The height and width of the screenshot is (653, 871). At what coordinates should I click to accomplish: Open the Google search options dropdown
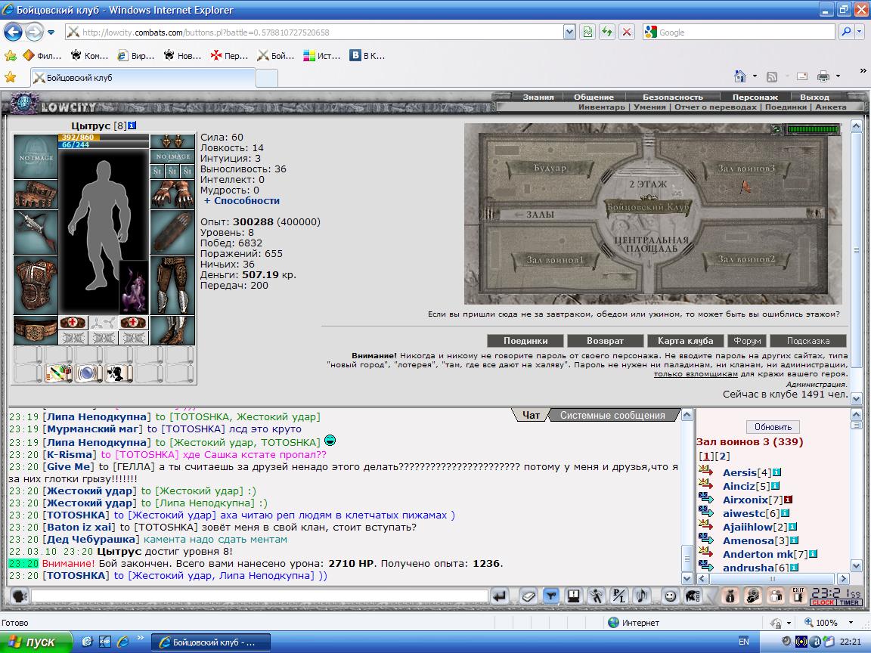(860, 32)
